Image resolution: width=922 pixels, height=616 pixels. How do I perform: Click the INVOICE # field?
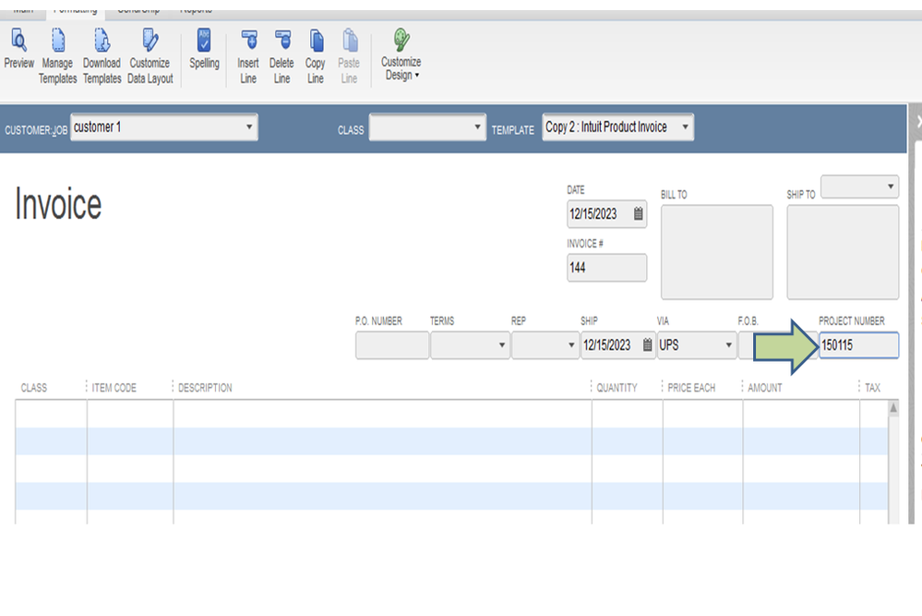click(x=607, y=268)
